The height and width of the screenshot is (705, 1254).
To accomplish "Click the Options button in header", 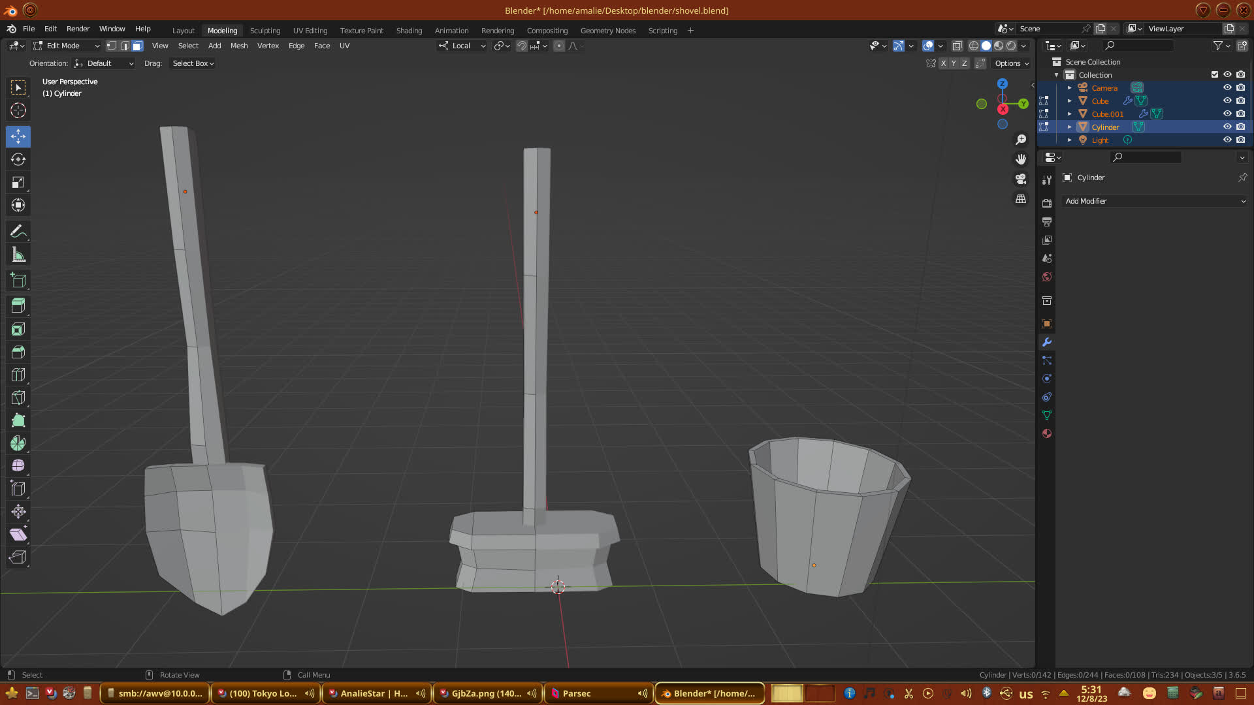I will coord(1012,63).
